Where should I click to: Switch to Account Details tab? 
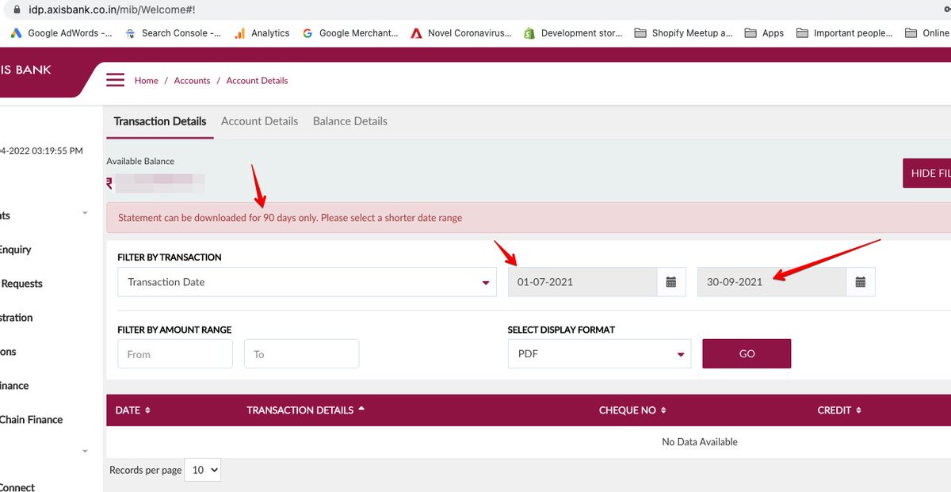click(259, 121)
